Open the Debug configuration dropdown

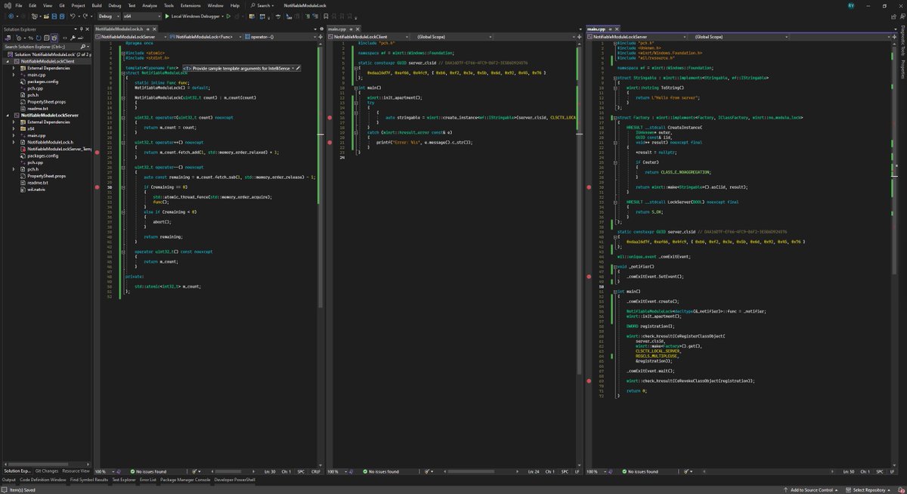(109, 16)
